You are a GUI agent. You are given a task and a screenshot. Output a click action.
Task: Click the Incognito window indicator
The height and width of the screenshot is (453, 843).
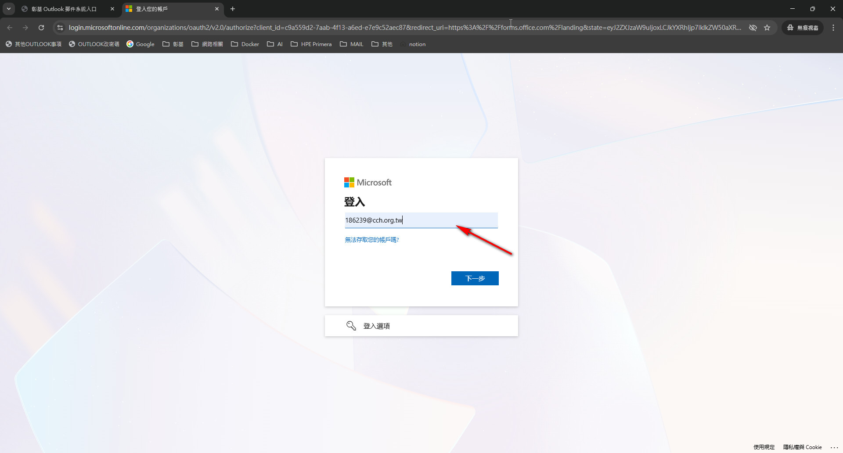(803, 28)
